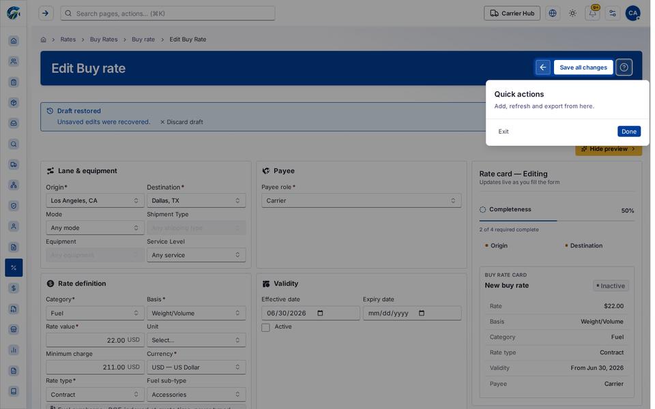The height and width of the screenshot is (409, 655).
Task: Open CA user avatar menu
Action: [632, 14]
